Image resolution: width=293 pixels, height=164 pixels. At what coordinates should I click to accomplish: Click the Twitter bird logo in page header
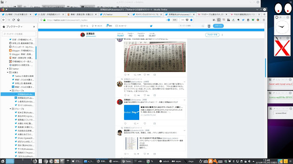coord(151,26)
